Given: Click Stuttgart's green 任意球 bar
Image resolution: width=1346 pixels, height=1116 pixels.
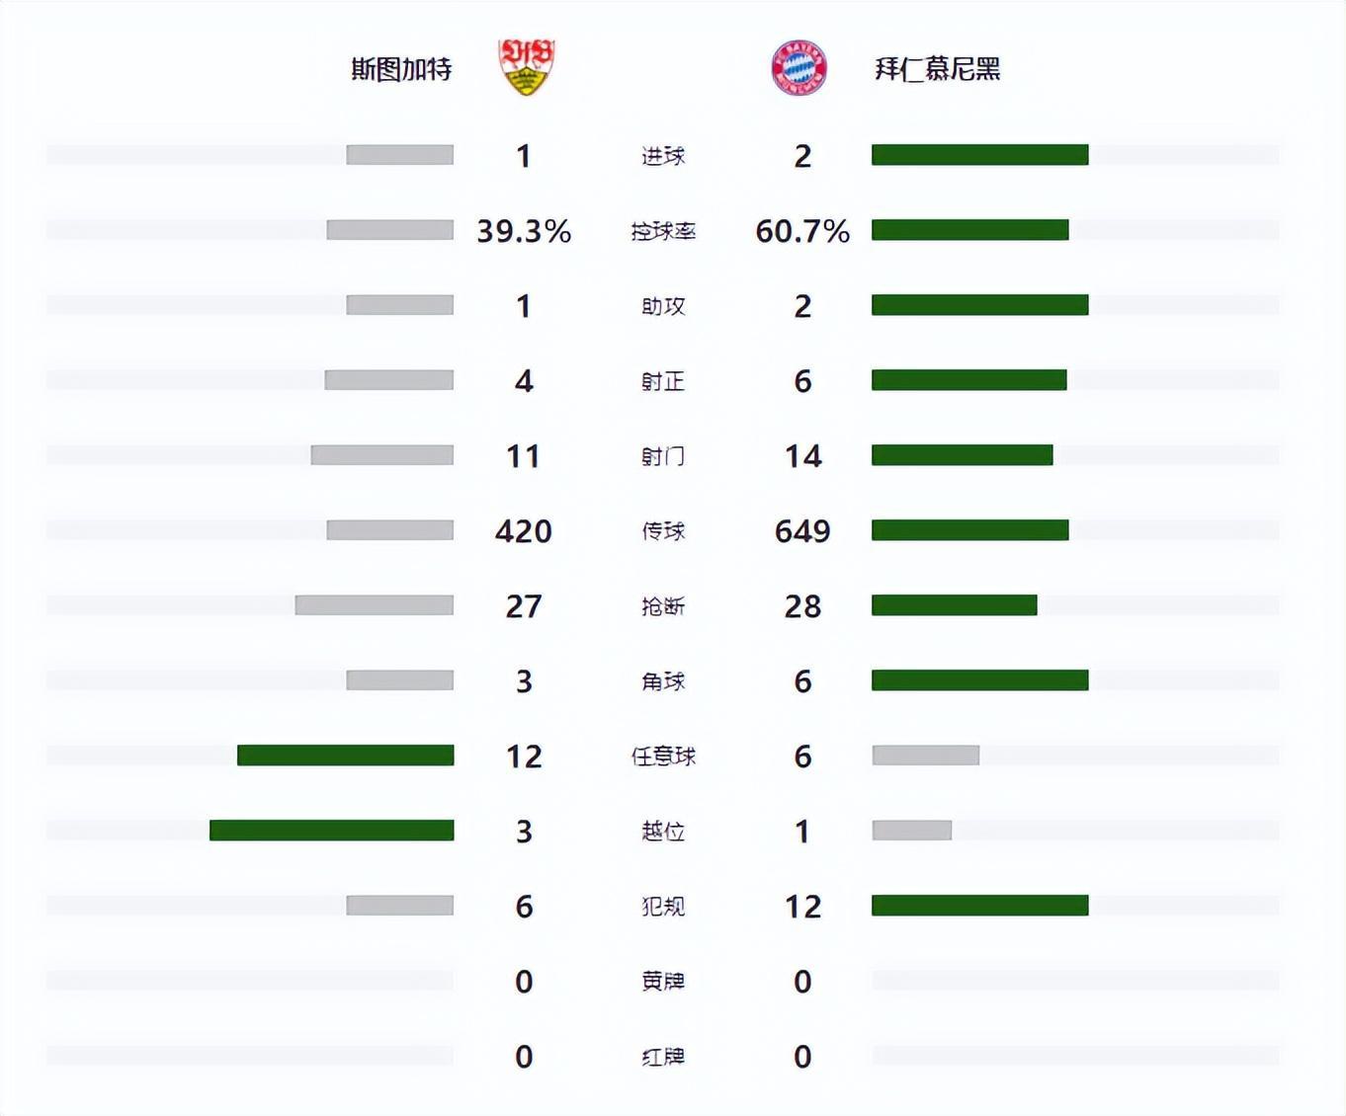Looking at the screenshot, I should pos(346,756).
